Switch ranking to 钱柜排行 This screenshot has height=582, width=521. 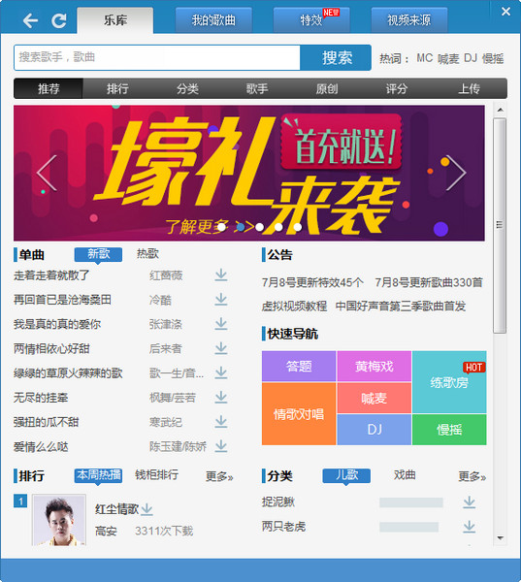tap(157, 474)
